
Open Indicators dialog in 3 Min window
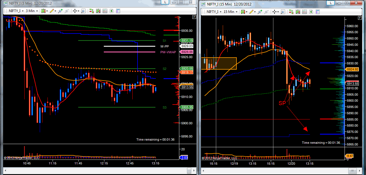pyautogui.click(x=105, y=11)
